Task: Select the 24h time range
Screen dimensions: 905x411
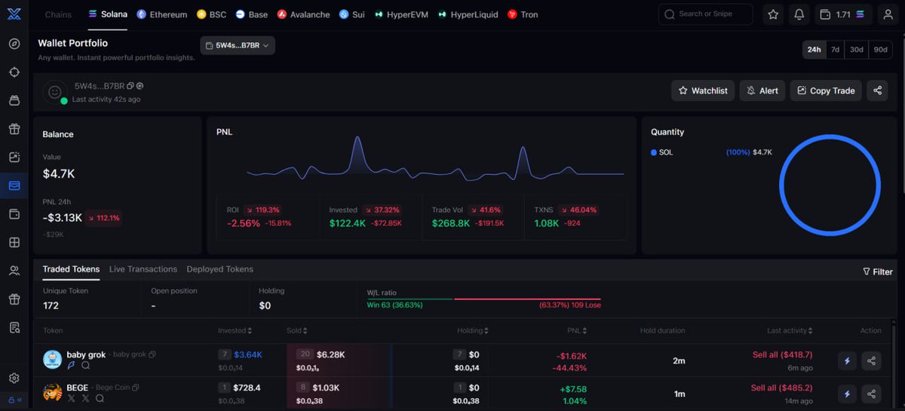Action: click(x=814, y=50)
